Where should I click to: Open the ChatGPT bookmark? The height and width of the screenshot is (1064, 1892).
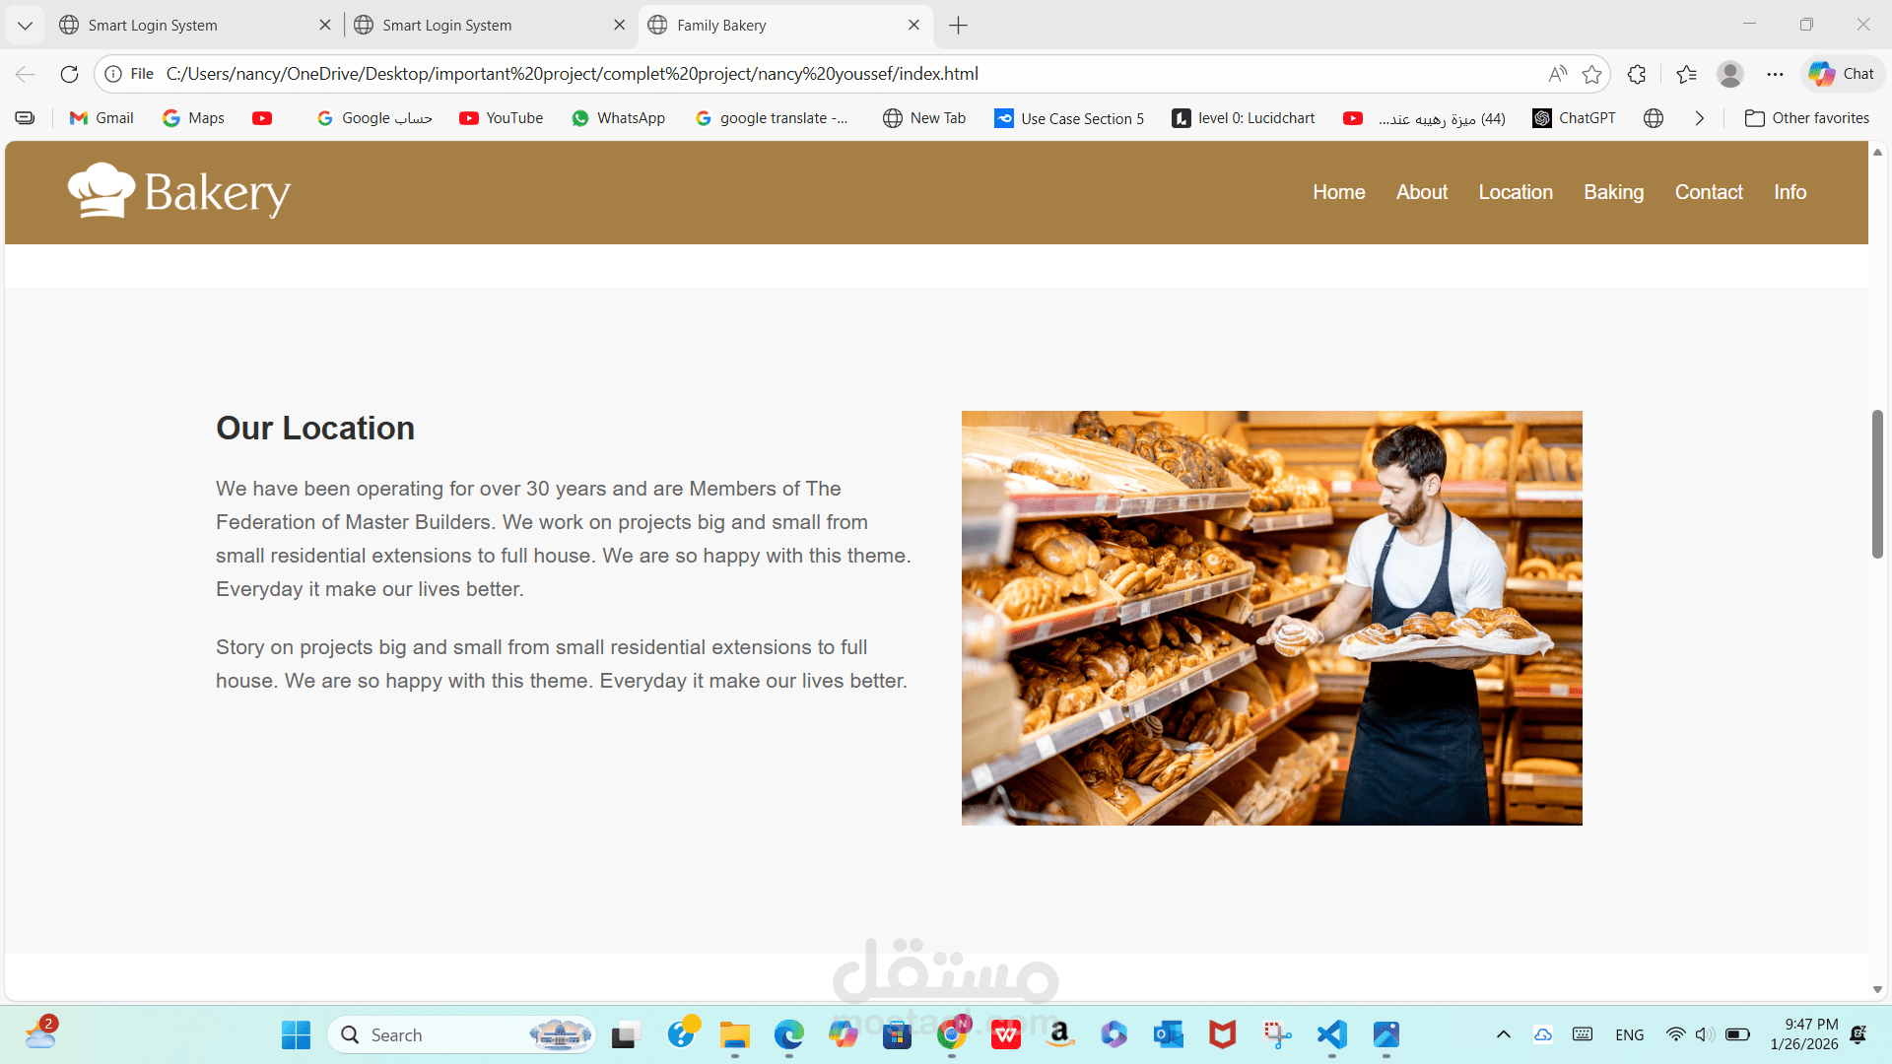tap(1574, 118)
